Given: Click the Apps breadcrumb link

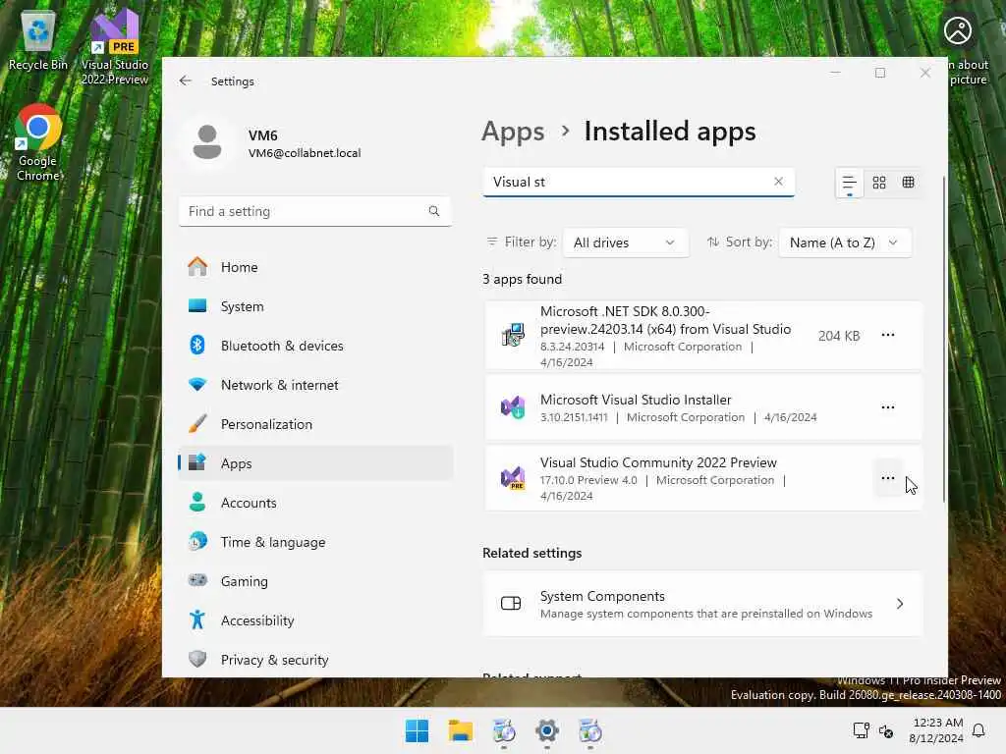Looking at the screenshot, I should click(x=513, y=132).
